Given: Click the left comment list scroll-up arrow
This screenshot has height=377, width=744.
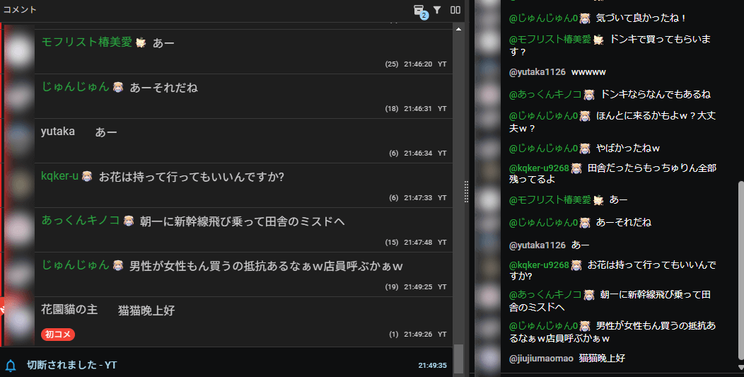Looking at the screenshot, I should click(x=458, y=30).
